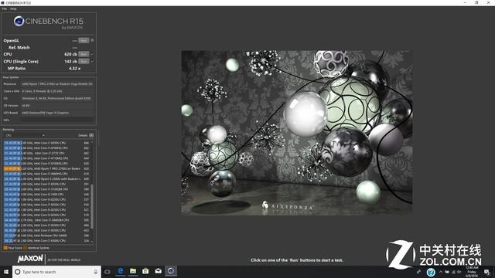The image size is (495, 278).
Task: Click the ranking list vertical scrollbar
Action: 92,206
